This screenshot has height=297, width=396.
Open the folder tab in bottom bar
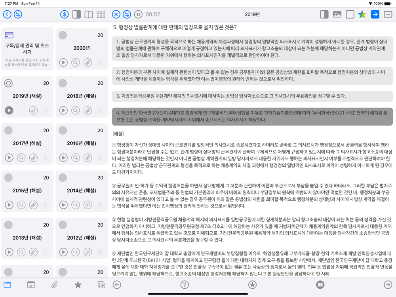click(x=7, y=285)
